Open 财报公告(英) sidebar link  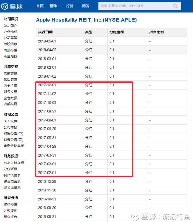coord(13,139)
